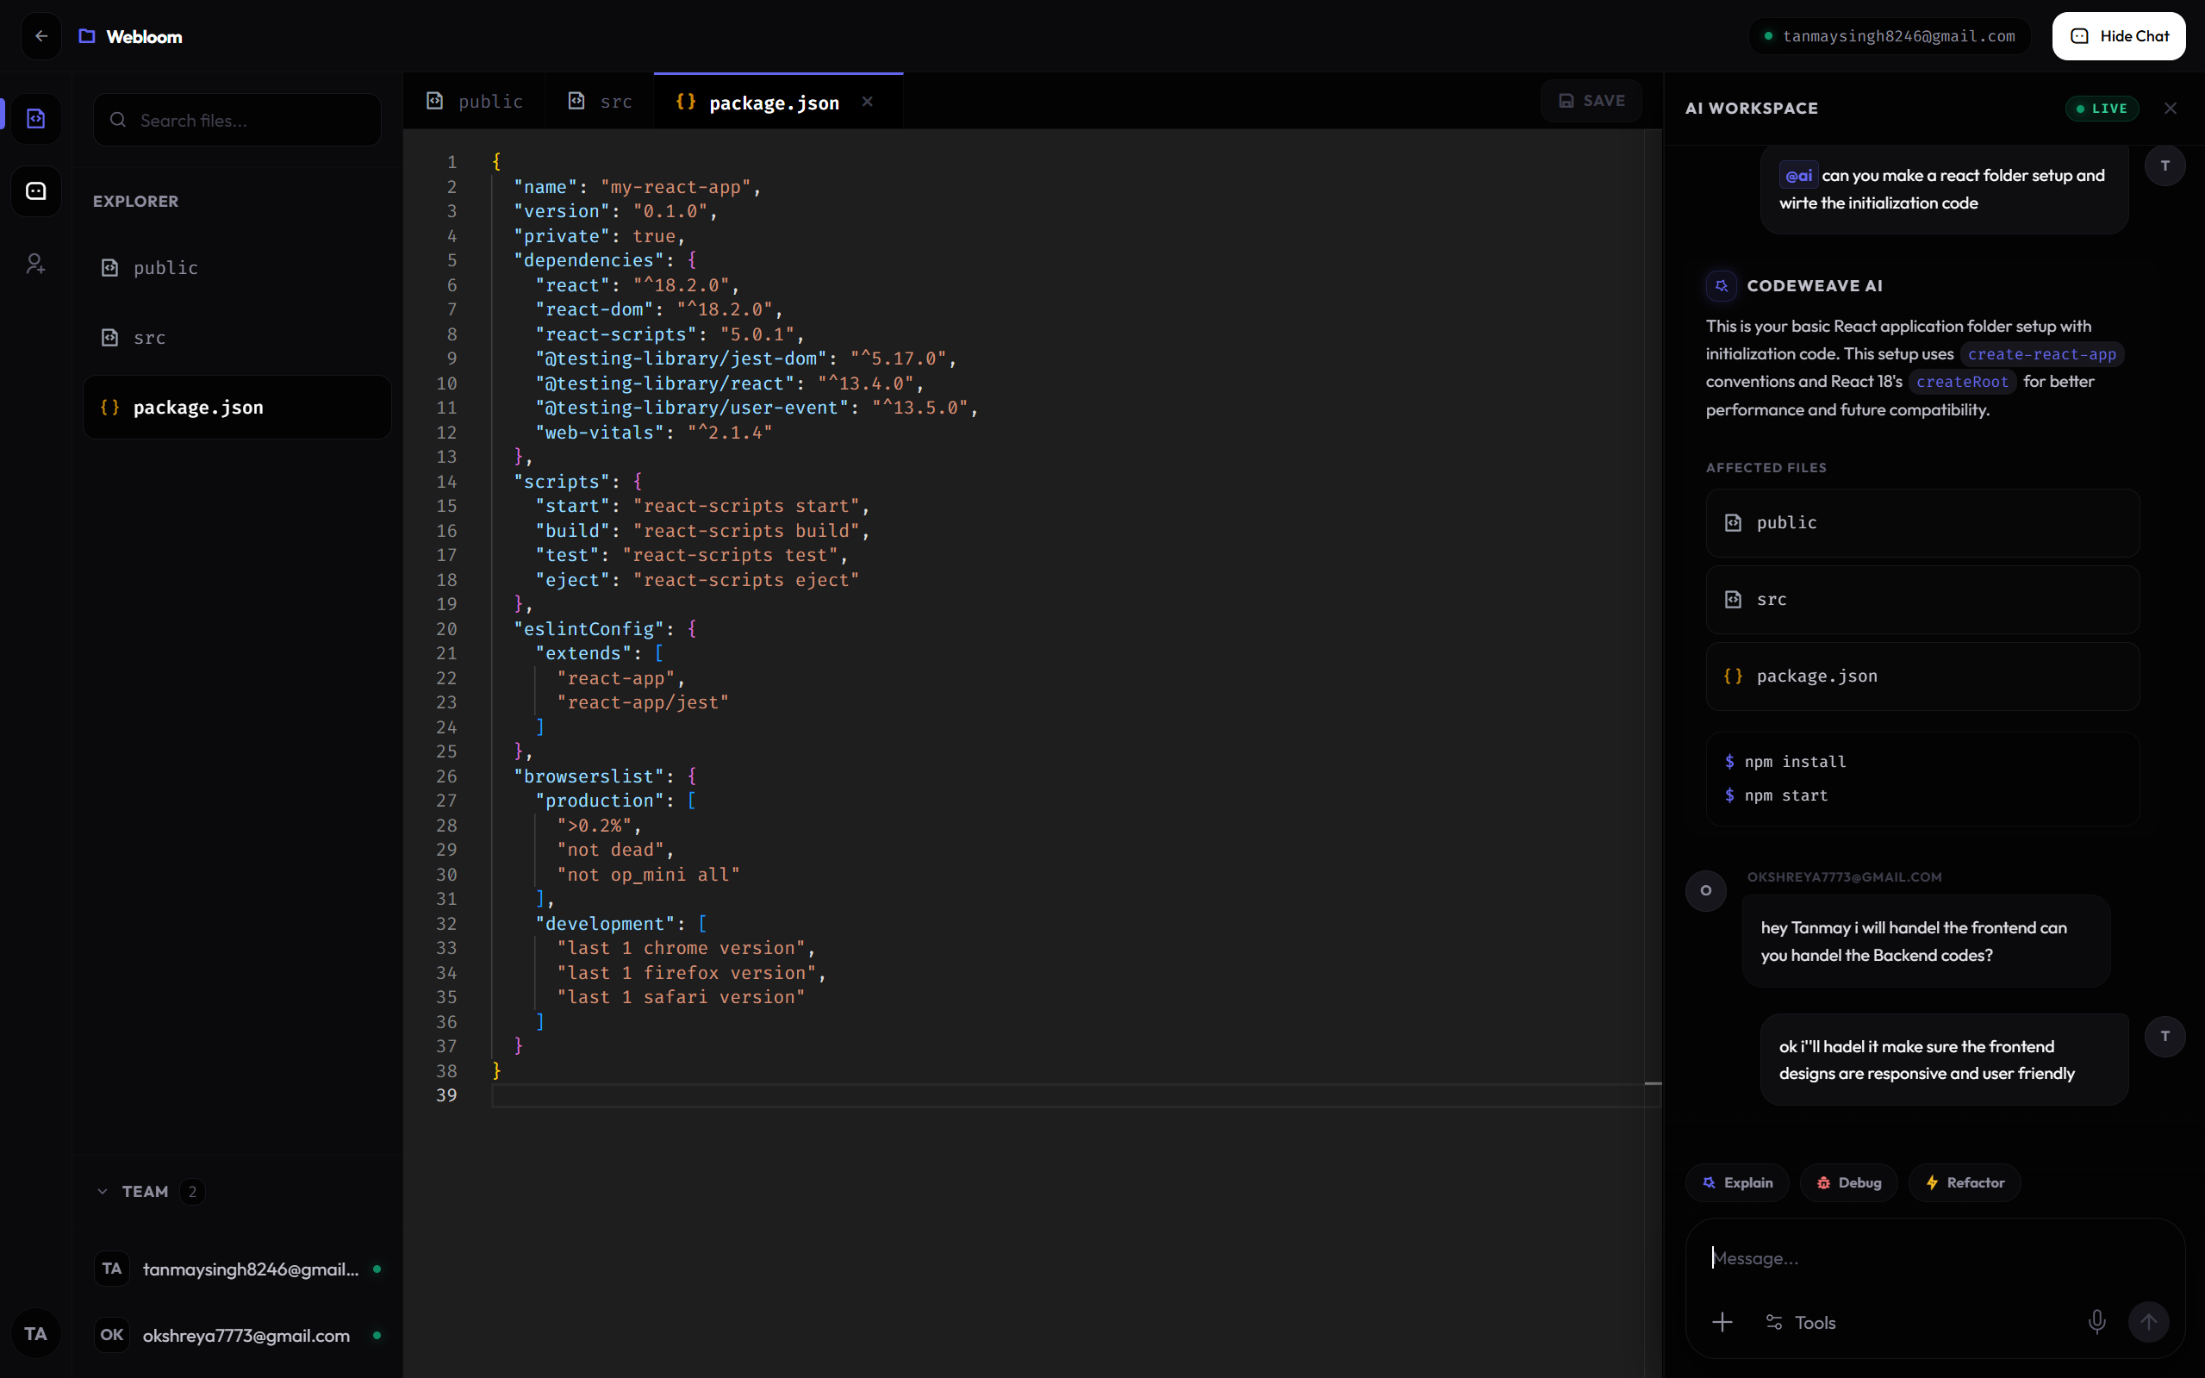Focus the Search files input

click(237, 120)
